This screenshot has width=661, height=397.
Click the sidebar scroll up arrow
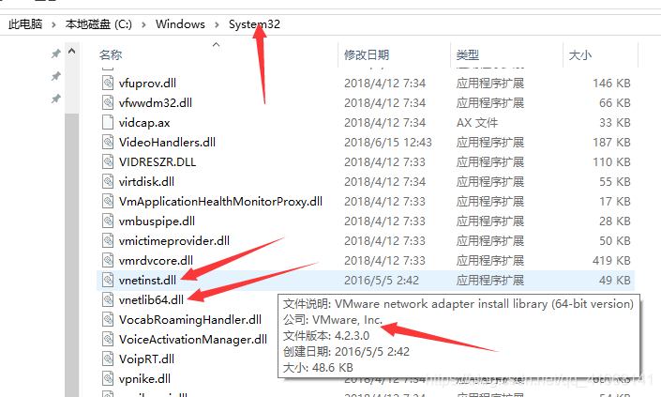[x=71, y=51]
